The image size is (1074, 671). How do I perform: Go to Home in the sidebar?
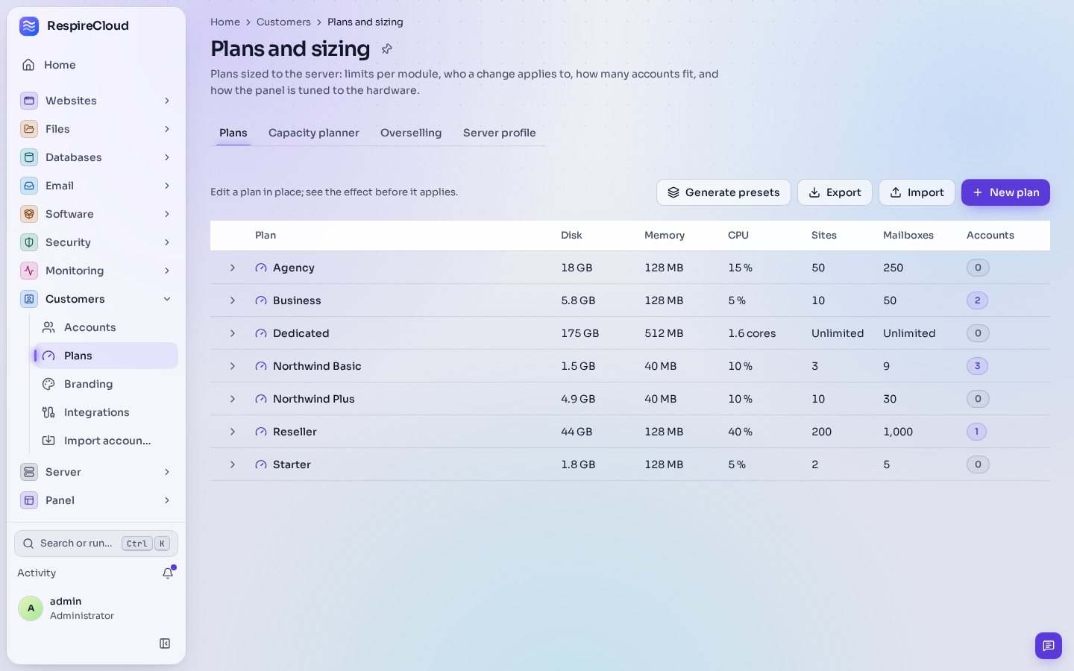click(x=96, y=65)
